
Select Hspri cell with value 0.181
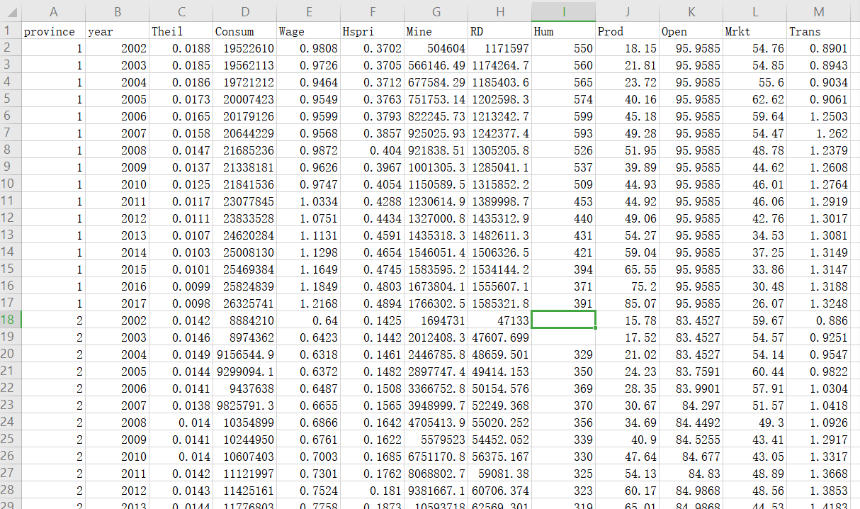tap(373, 491)
